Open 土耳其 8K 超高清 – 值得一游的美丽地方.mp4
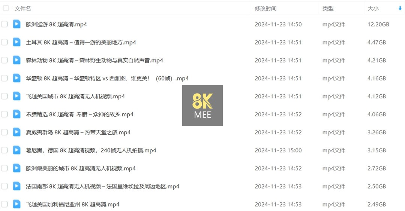 (81, 42)
